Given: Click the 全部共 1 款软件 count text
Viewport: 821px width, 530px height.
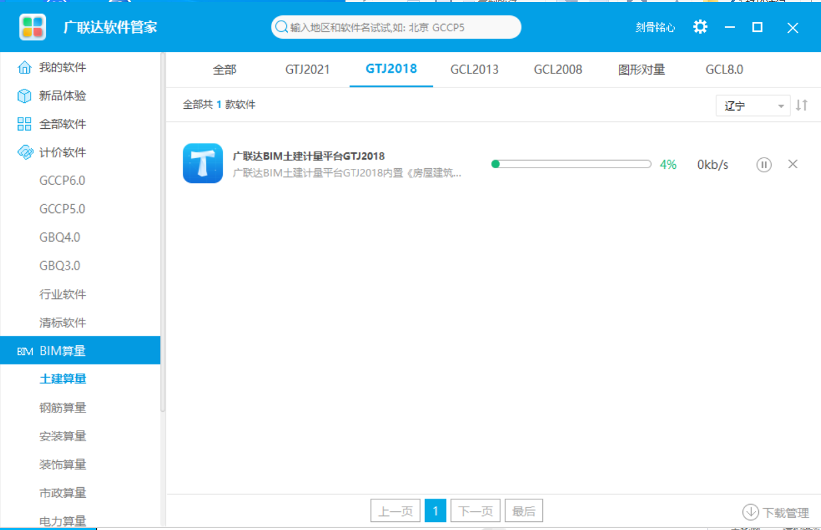Looking at the screenshot, I should pyautogui.click(x=219, y=105).
